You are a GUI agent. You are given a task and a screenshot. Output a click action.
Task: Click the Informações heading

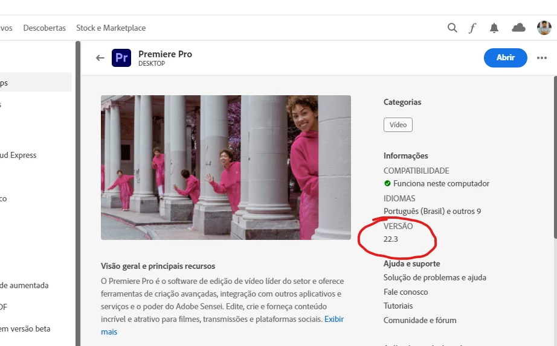tap(406, 156)
